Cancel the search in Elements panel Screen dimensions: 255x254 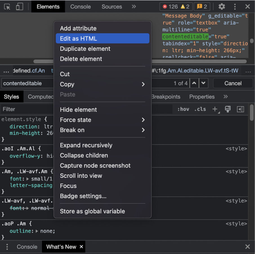233,83
